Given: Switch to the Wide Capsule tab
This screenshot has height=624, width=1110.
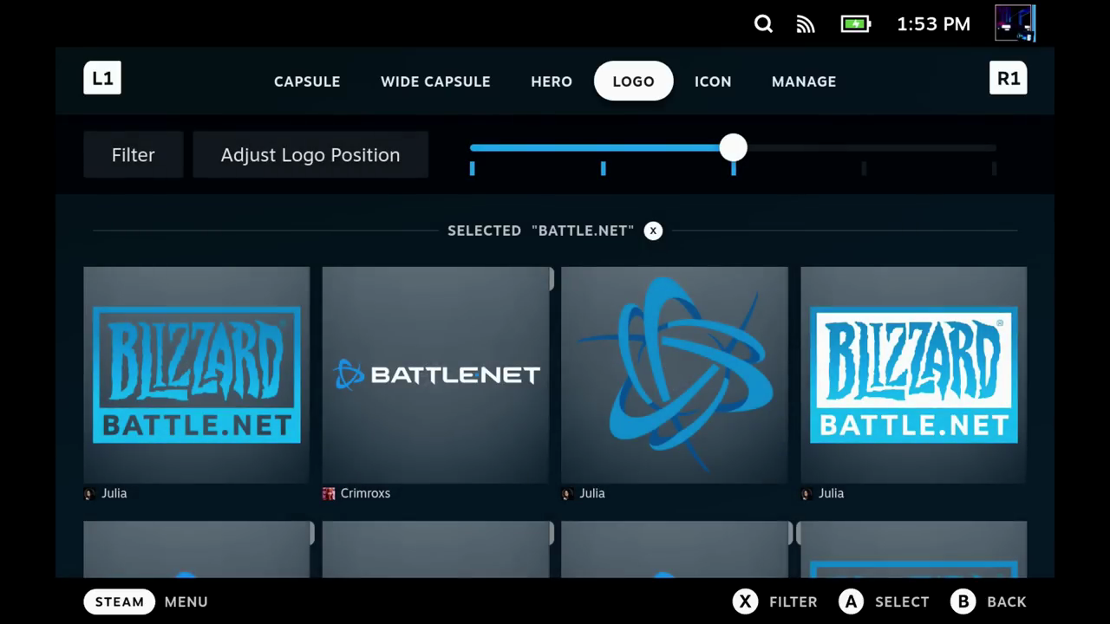Looking at the screenshot, I should tap(435, 81).
